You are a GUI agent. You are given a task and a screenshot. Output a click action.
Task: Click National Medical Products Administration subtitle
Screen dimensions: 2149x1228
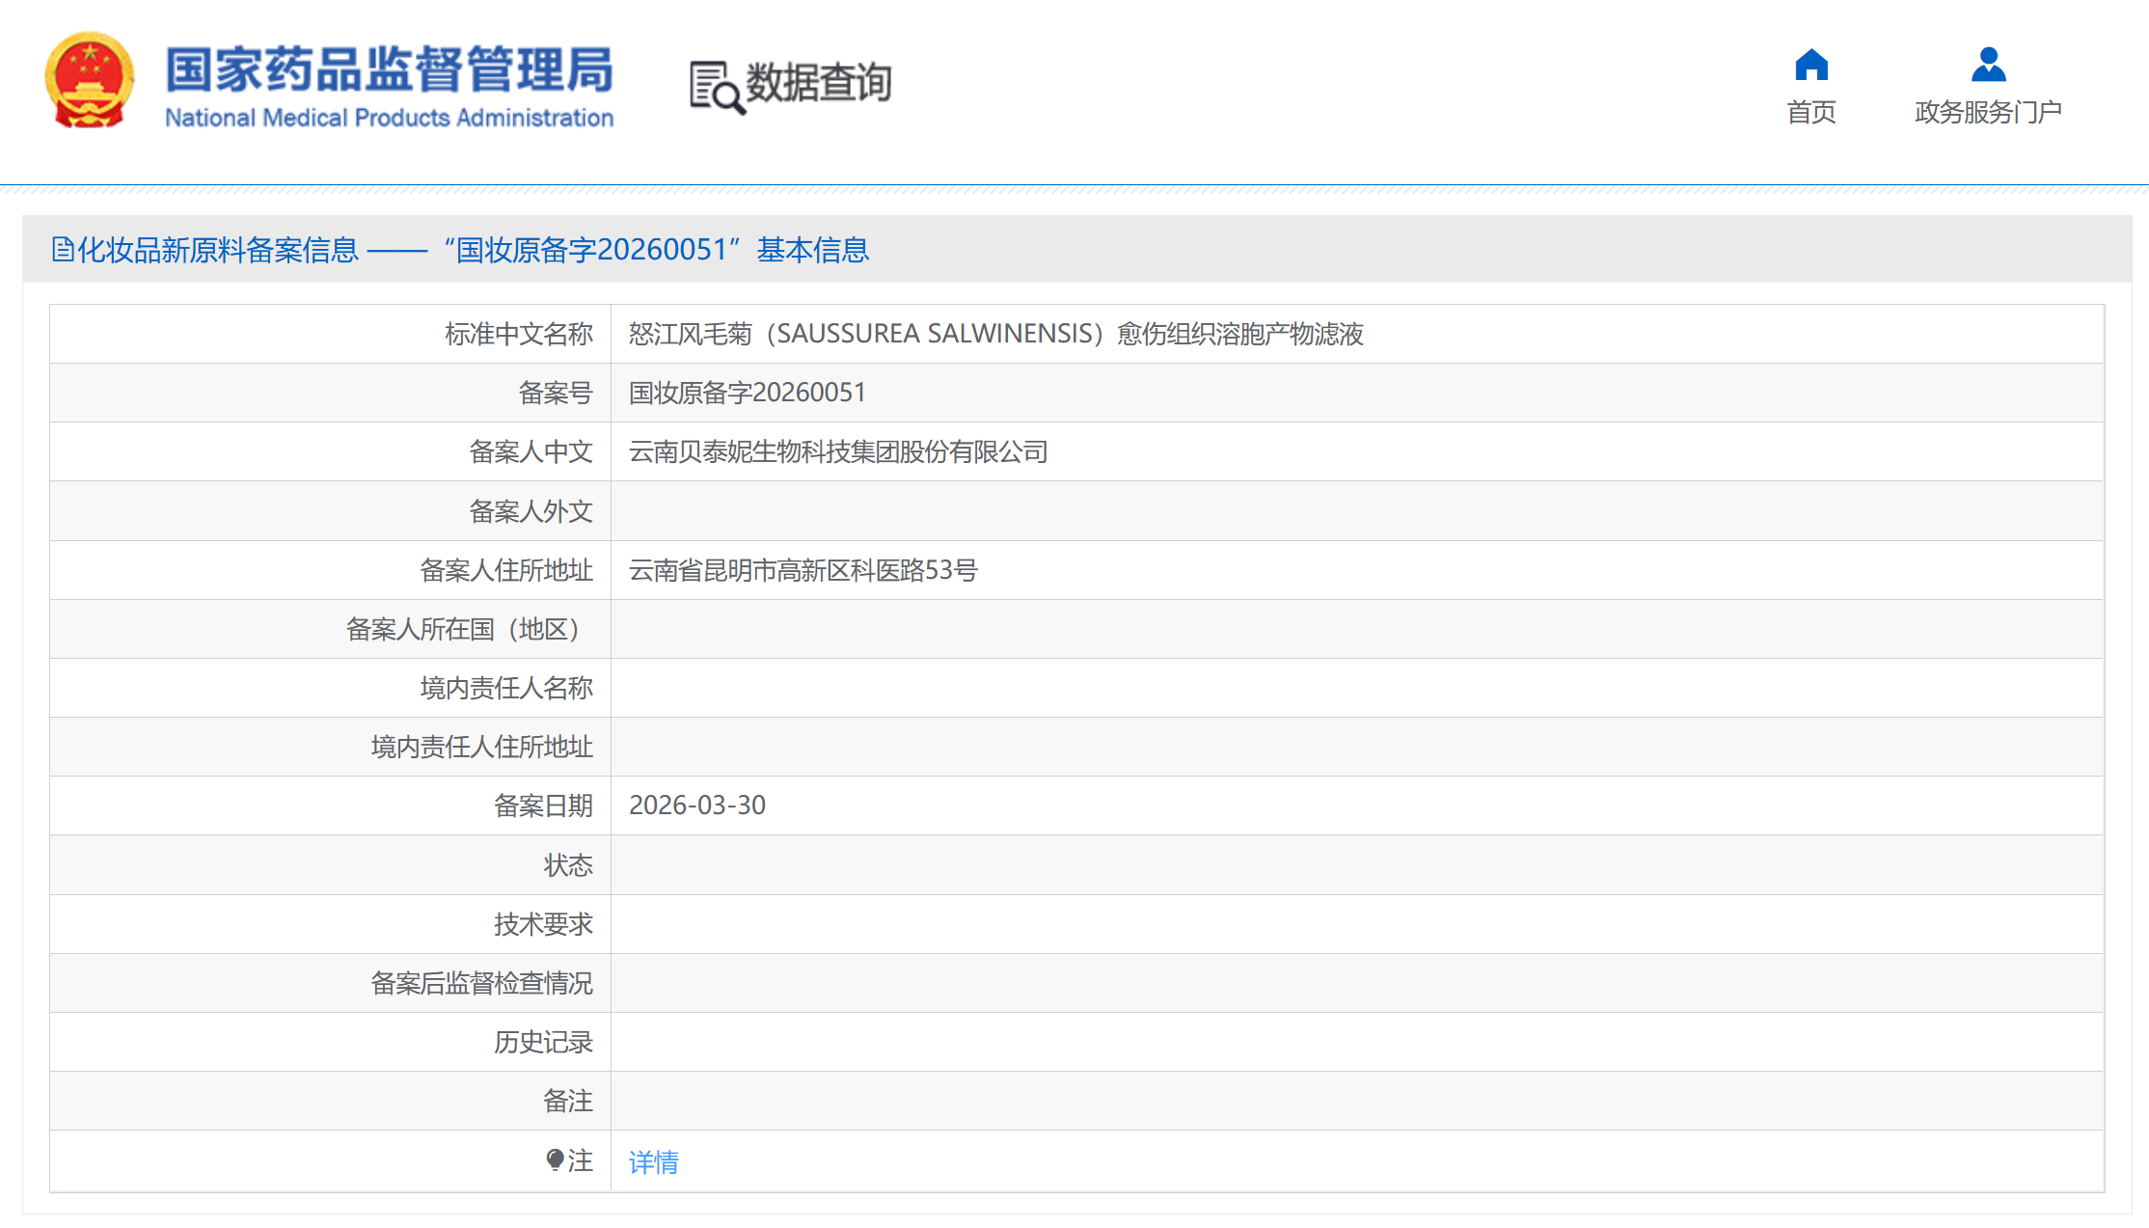(x=389, y=118)
